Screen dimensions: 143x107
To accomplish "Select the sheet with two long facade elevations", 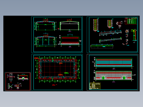I will click(112, 72).
